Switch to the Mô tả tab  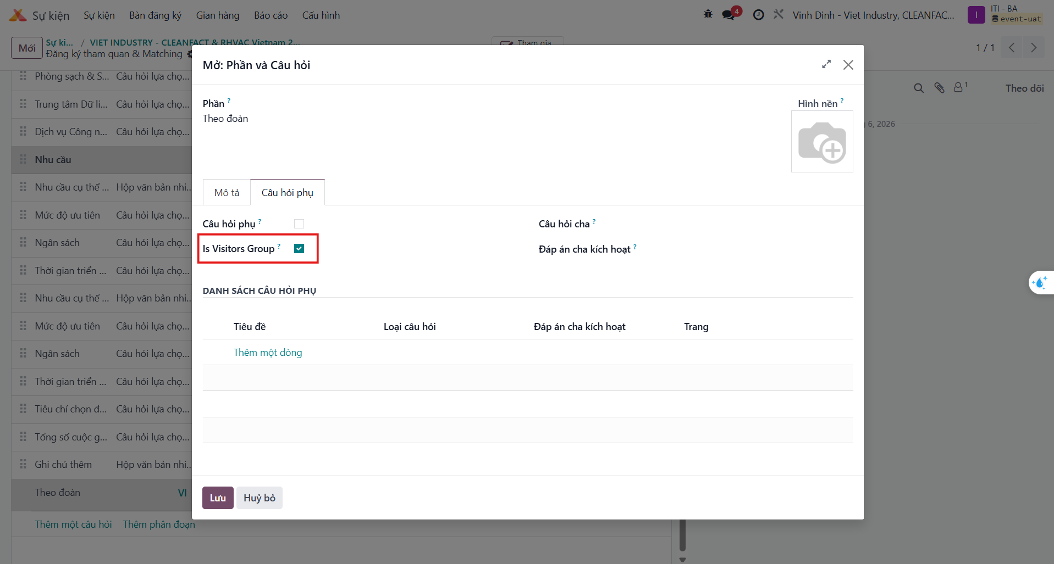point(227,193)
